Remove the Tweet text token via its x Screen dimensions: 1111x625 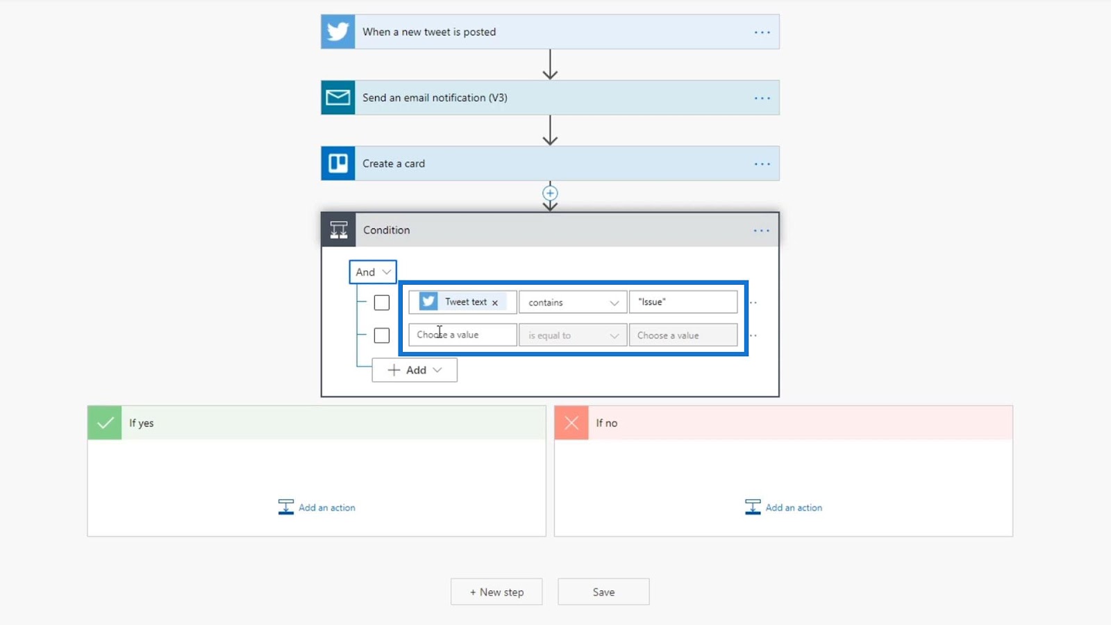tap(495, 303)
